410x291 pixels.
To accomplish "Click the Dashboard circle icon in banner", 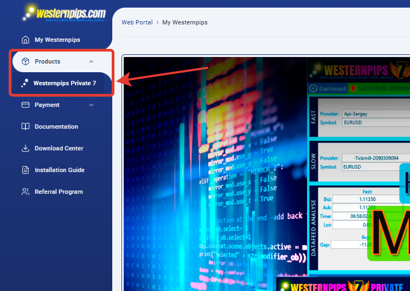I will click(x=313, y=88).
